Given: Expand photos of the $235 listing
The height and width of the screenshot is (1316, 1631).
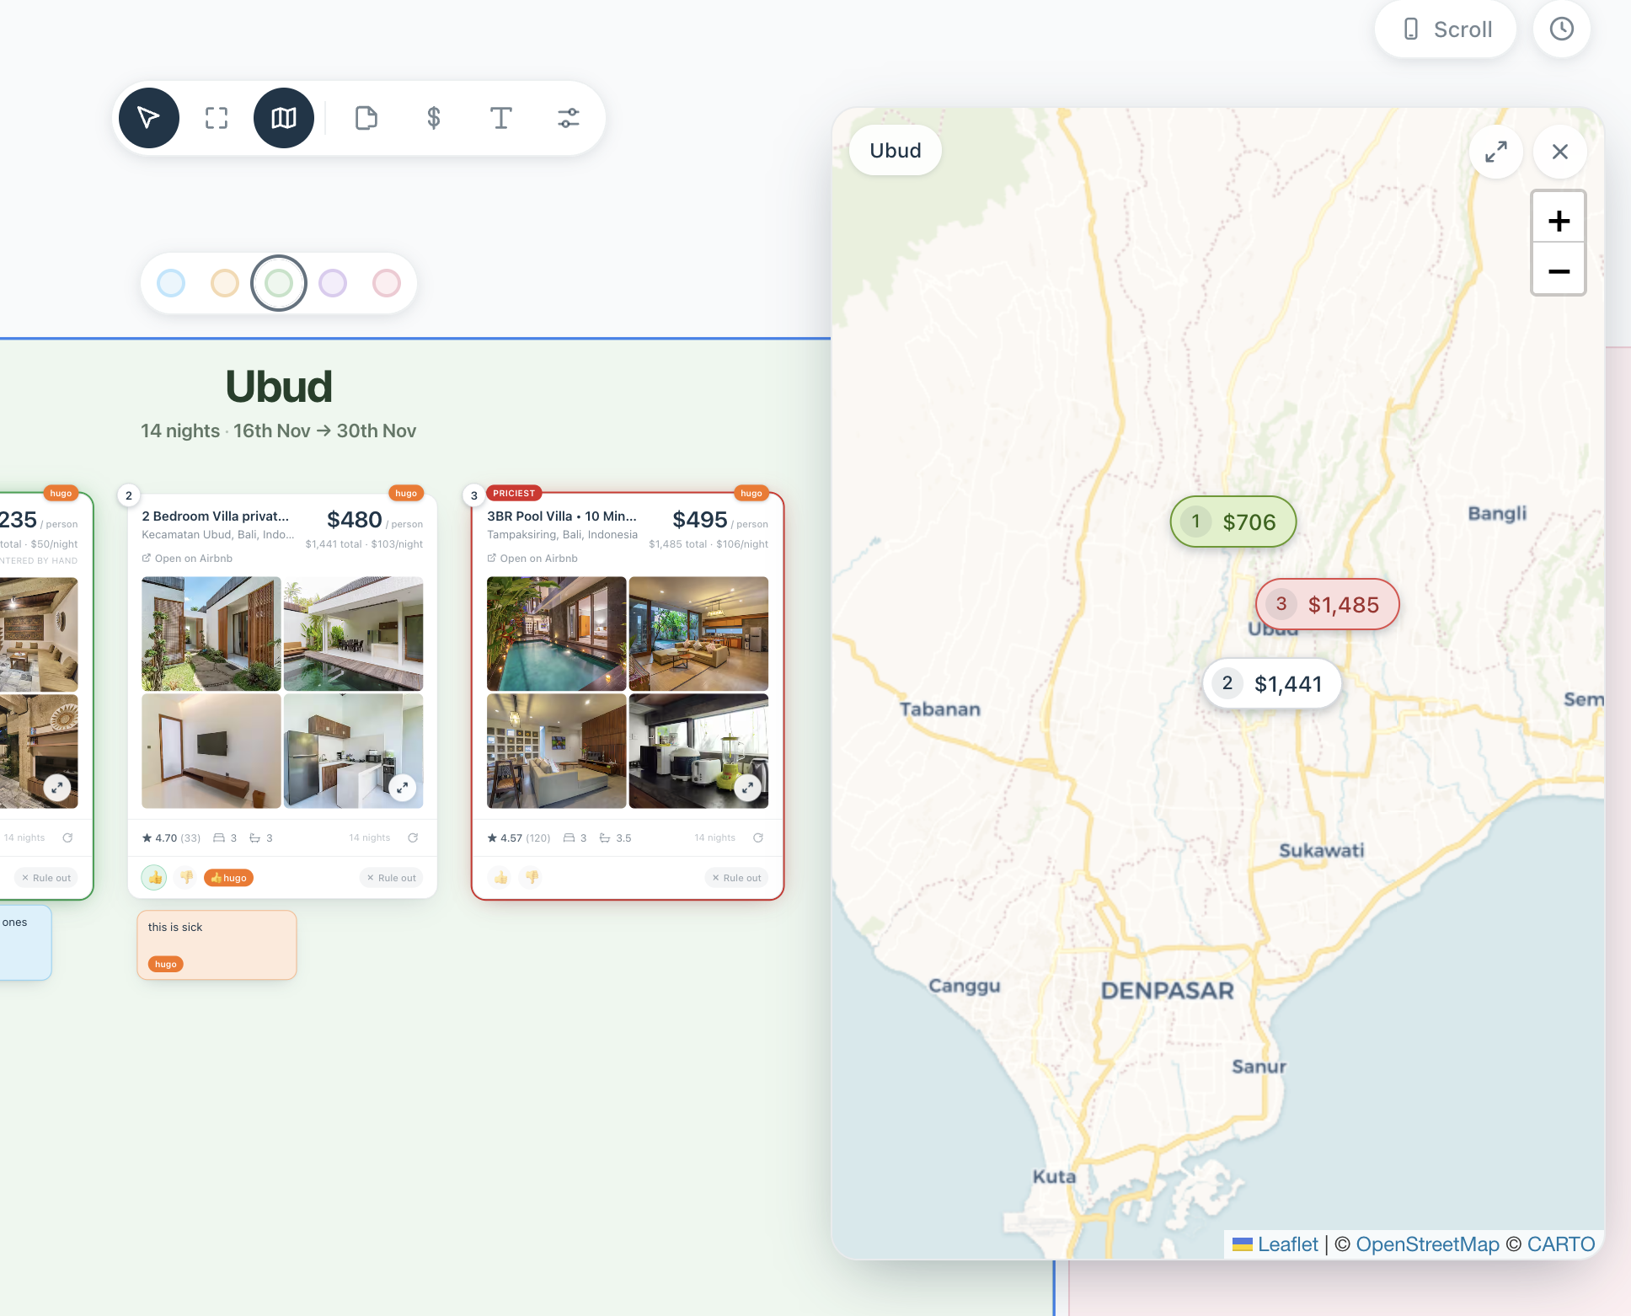Looking at the screenshot, I should tap(57, 788).
